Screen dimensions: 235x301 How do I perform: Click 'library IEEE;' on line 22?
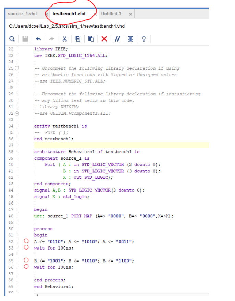click(x=51, y=49)
